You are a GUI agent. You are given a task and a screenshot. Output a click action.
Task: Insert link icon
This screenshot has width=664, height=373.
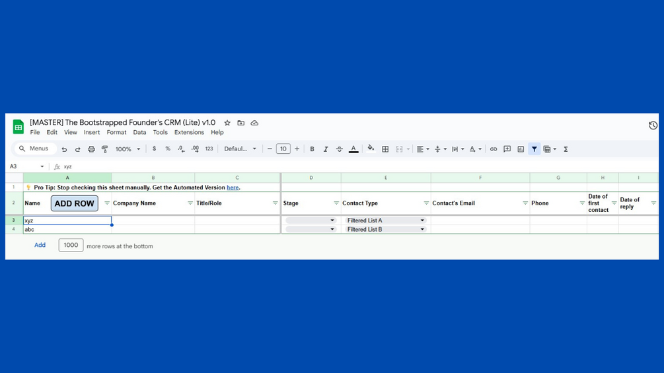[x=494, y=149]
